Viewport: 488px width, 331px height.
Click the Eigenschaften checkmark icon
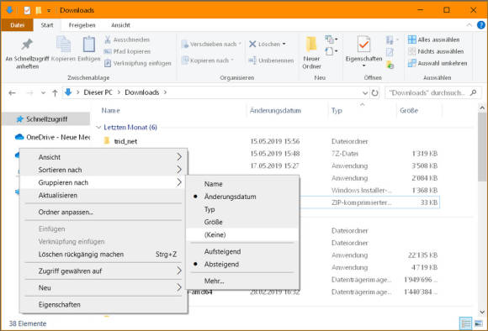point(363,45)
